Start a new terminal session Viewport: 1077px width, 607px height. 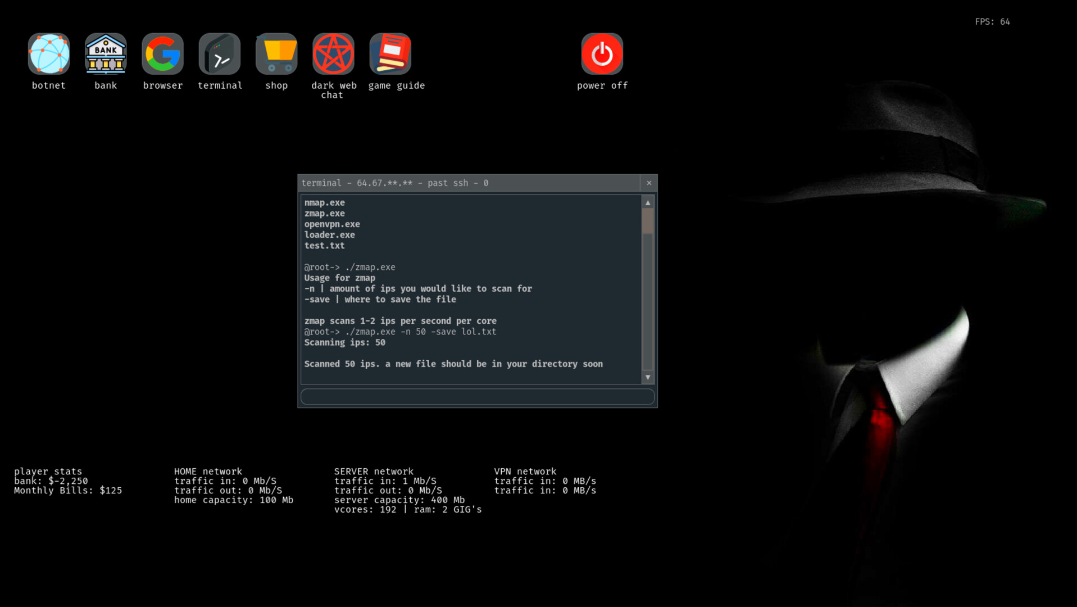point(220,54)
